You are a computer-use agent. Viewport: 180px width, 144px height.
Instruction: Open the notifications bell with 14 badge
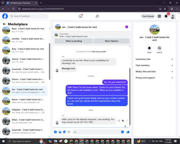(166, 16)
